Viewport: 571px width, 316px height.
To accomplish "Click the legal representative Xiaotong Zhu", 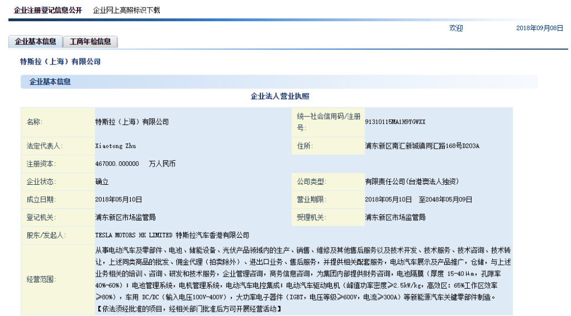I will coord(115,146).
